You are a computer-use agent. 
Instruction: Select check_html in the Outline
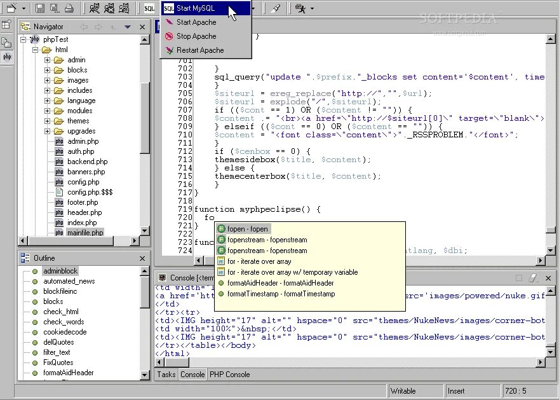tap(61, 312)
